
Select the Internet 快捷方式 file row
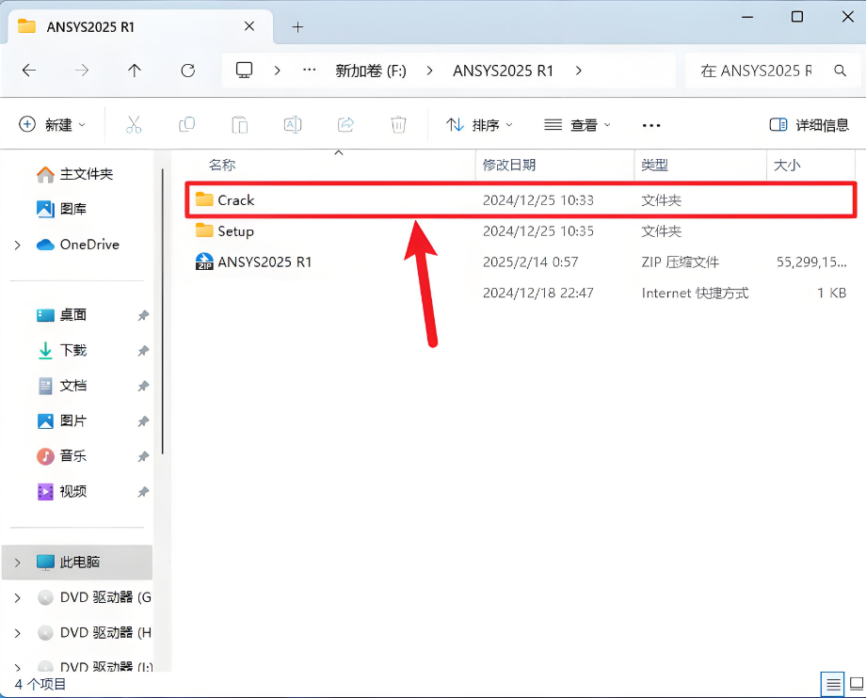[521, 293]
